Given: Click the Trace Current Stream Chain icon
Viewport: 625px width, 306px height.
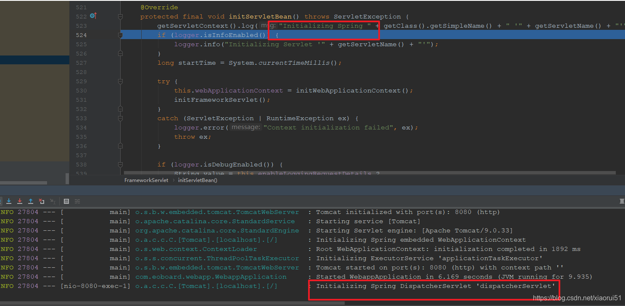Looking at the screenshot, I should point(77,201).
